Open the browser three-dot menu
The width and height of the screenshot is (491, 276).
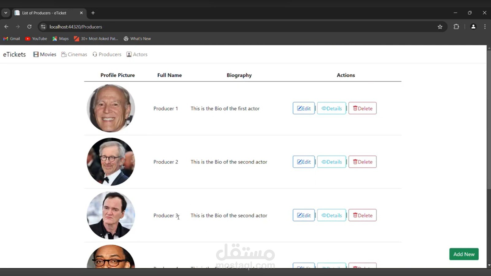click(485, 27)
